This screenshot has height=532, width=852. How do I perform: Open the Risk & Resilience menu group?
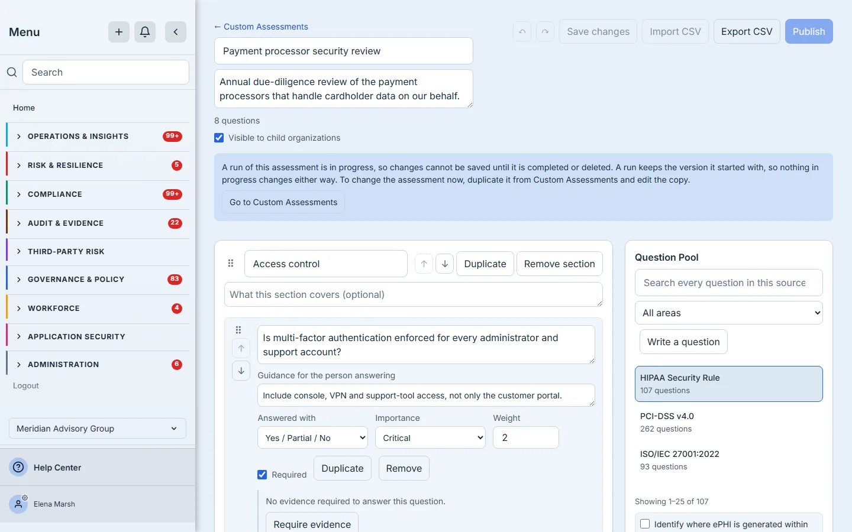point(98,166)
